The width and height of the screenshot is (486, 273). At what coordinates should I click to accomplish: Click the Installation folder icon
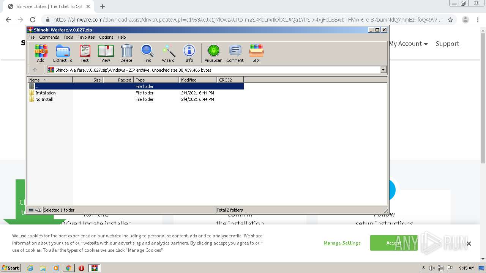(32, 93)
